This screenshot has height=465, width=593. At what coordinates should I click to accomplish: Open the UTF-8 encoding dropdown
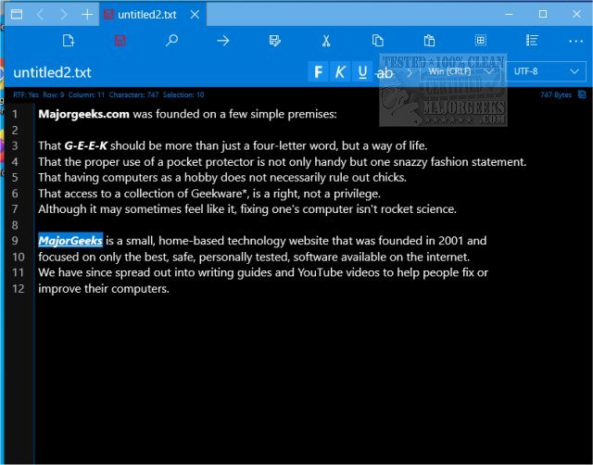[x=546, y=71]
